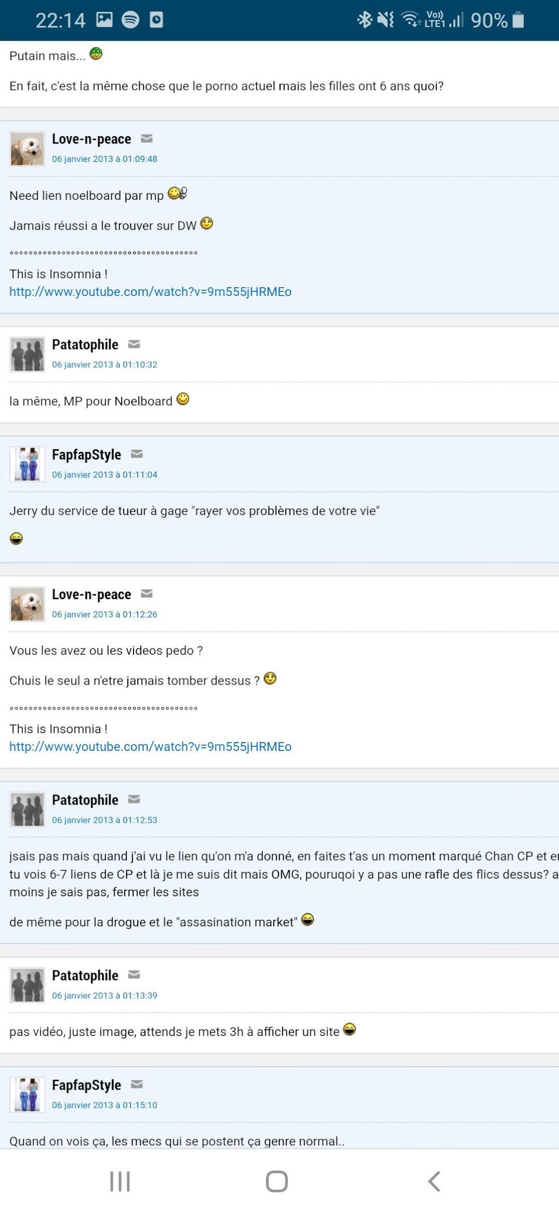Open the recent apps button
Image resolution: width=559 pixels, height=1211 pixels.
coord(120,1182)
